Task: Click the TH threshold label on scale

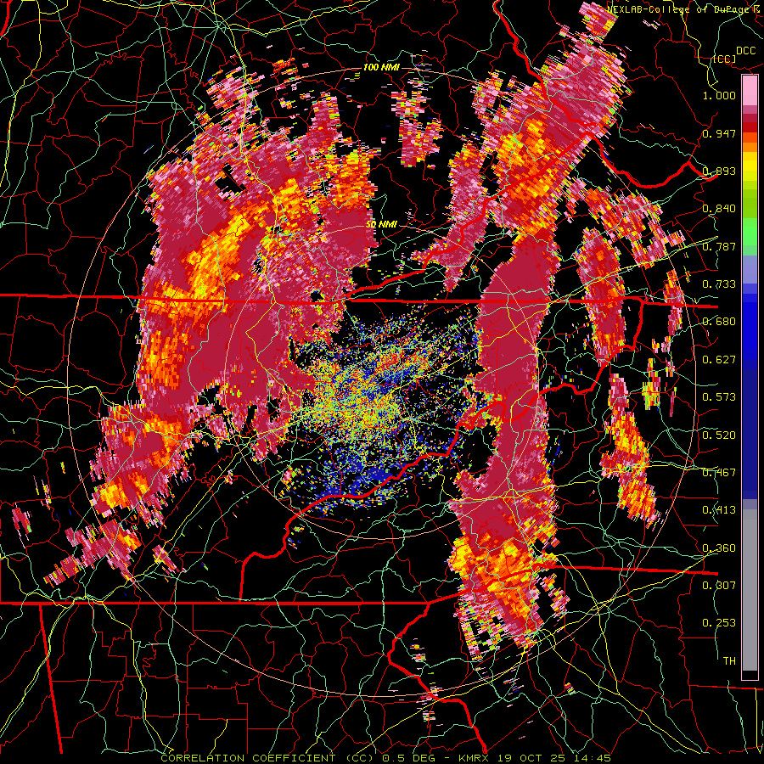Action: coord(729,661)
